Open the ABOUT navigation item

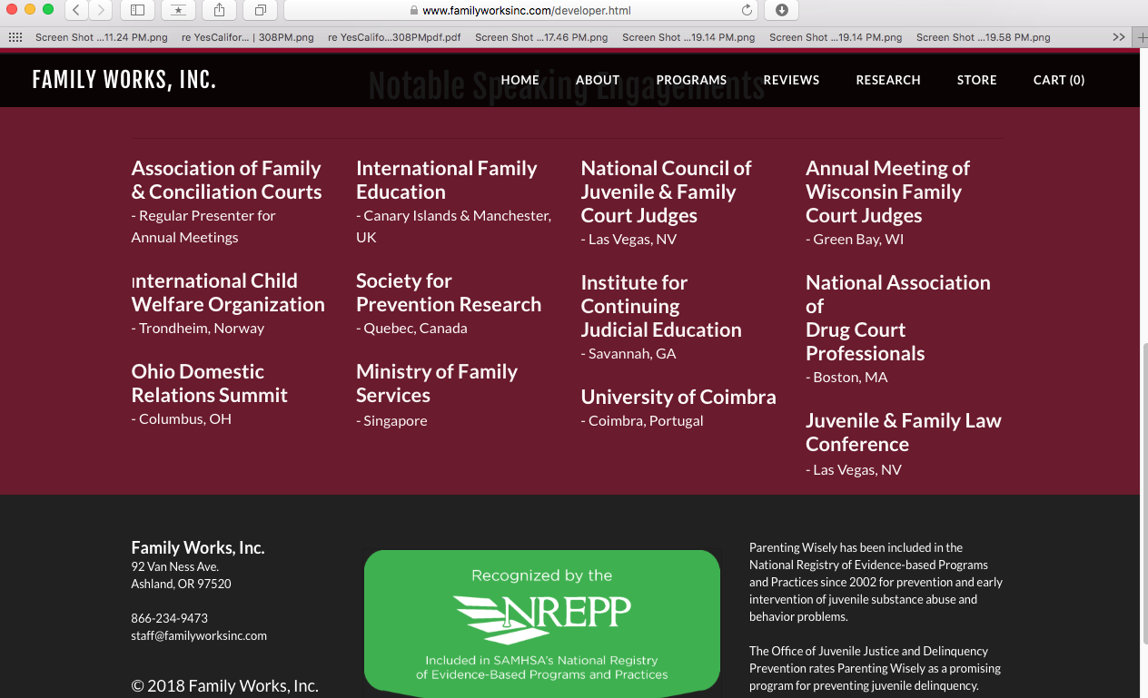[597, 80]
